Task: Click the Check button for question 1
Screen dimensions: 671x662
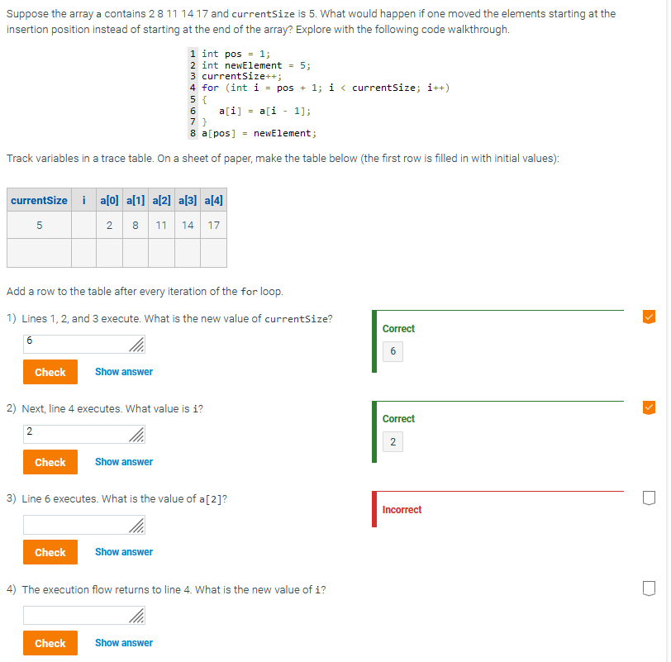Action: [50, 372]
